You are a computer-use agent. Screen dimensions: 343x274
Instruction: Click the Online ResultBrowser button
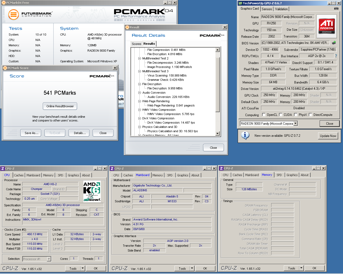click(60, 106)
